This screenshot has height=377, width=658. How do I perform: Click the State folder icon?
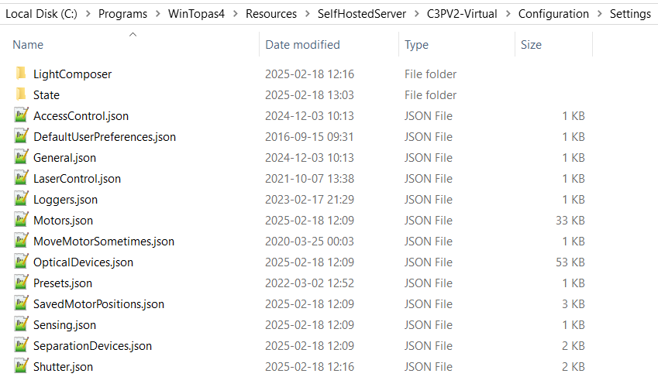(21, 94)
